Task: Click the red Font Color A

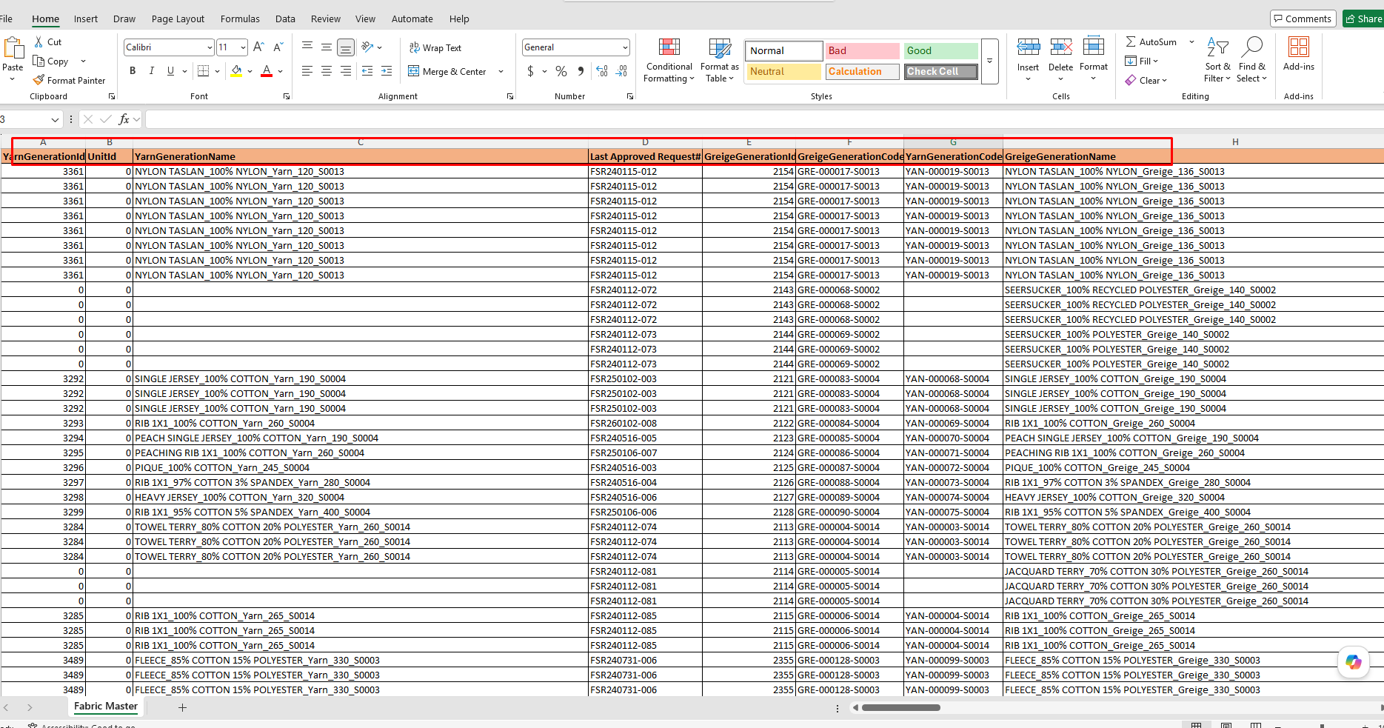Action: click(267, 71)
